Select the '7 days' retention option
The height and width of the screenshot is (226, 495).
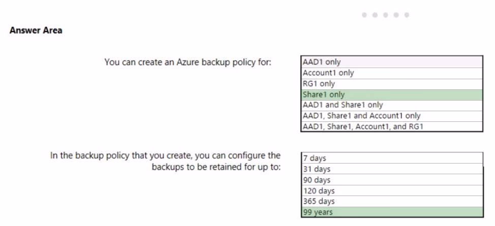(392, 158)
